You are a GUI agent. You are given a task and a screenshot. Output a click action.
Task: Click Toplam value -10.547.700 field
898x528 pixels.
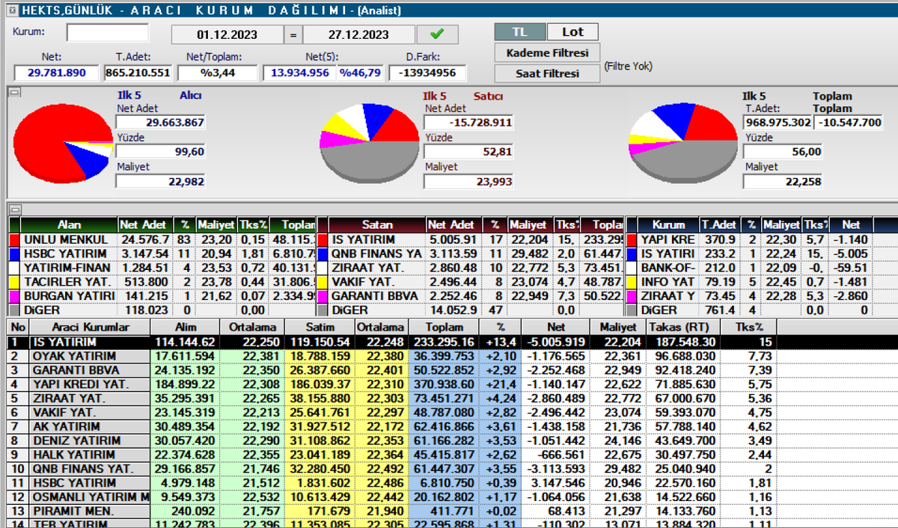pyautogui.click(x=849, y=123)
